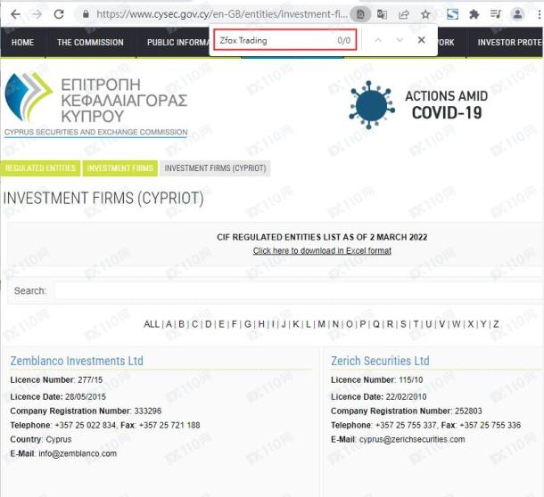Go to next find result arrow
544x497 pixels.
(400, 40)
